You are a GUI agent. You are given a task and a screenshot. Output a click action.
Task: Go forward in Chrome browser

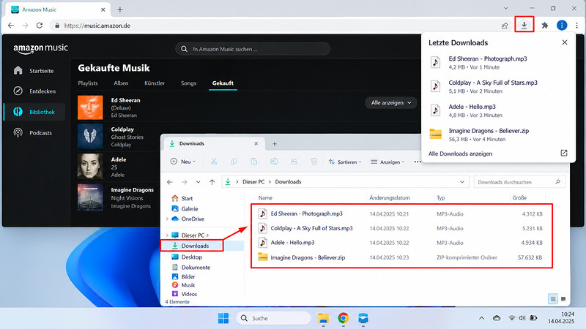(25, 26)
